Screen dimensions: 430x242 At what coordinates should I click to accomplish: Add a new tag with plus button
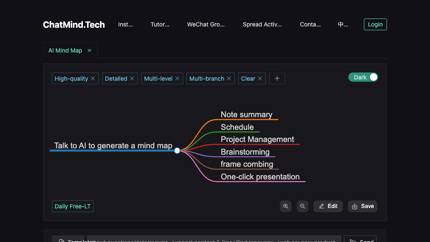click(x=277, y=79)
